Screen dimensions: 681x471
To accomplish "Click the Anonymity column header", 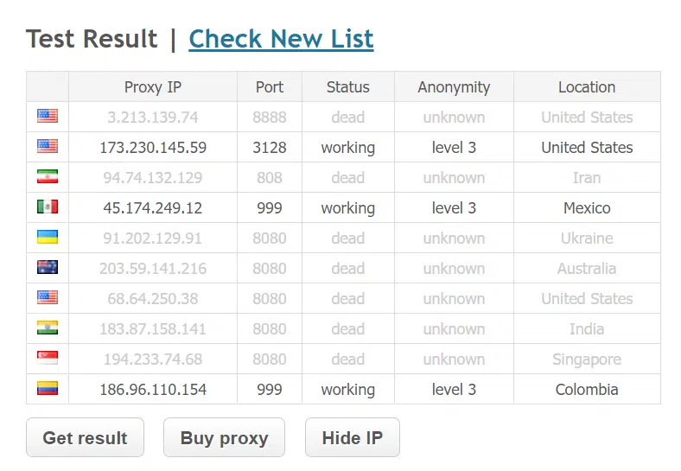I will (x=454, y=87).
